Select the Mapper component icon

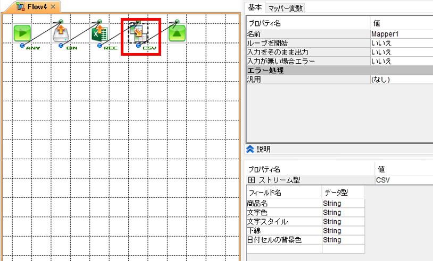138,33
